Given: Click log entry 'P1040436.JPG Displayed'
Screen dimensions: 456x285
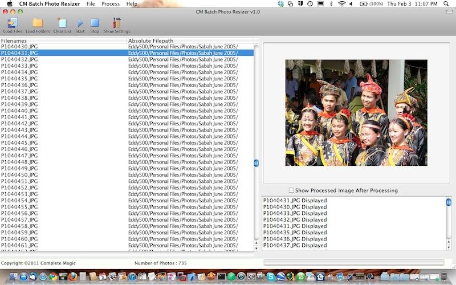Looking at the screenshot, I should 295,239.
